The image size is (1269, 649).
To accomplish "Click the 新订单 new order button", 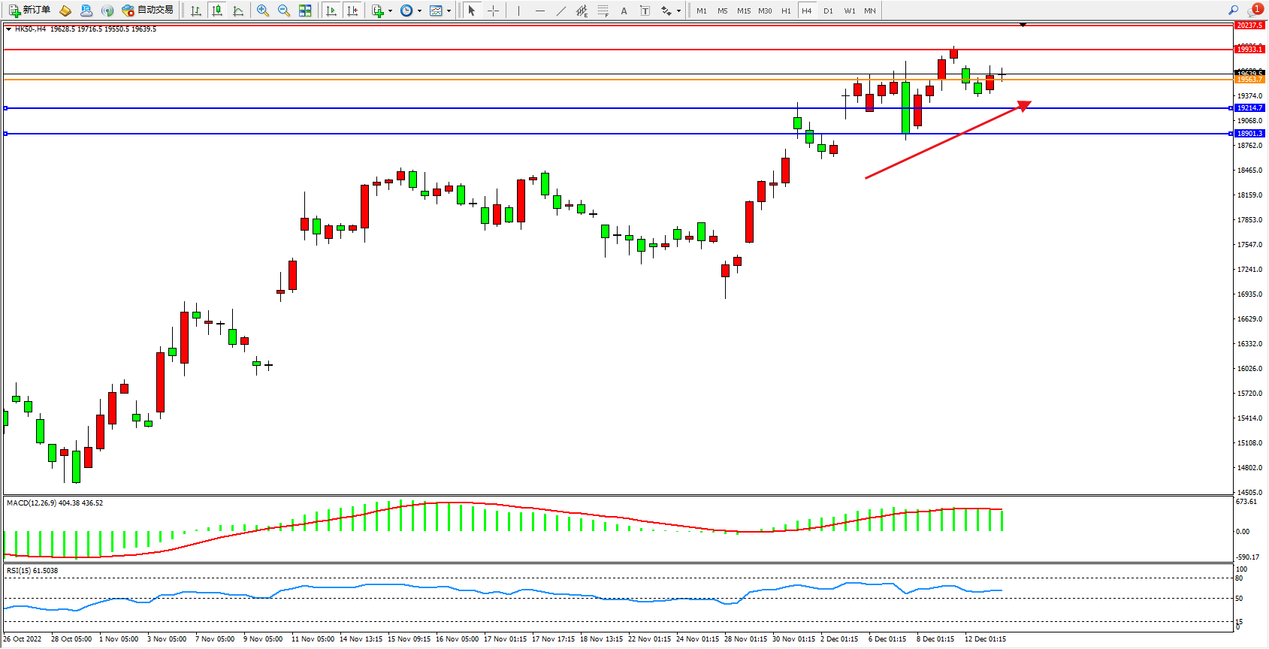I will [29, 11].
